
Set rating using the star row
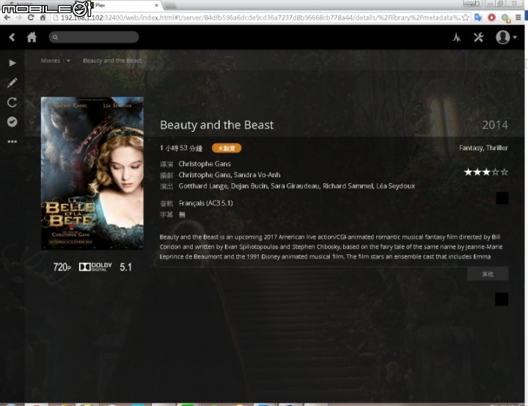pyautogui.click(x=486, y=172)
